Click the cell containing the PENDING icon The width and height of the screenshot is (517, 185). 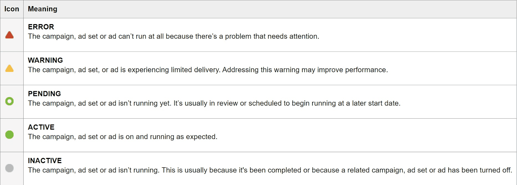[12, 102]
